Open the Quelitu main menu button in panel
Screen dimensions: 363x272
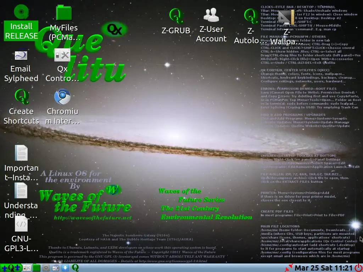tap(11, 268)
